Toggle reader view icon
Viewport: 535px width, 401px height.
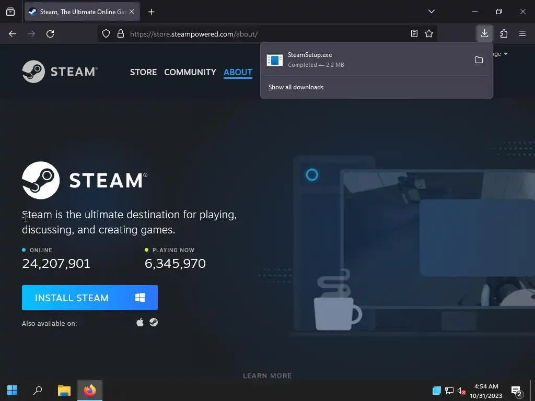pos(414,33)
